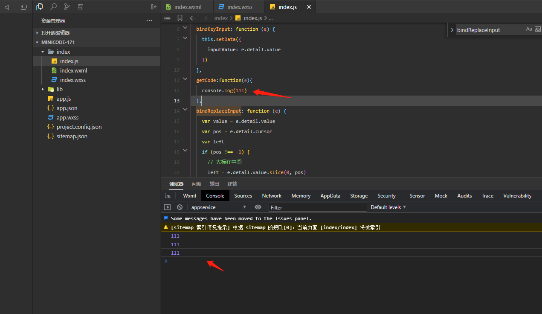
Task: Open the index.wxml editor tab
Action: (x=187, y=7)
